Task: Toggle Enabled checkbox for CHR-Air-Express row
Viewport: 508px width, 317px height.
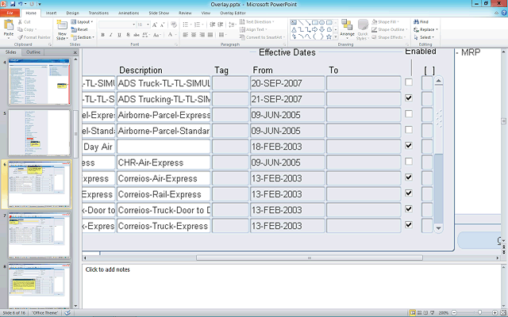Action: tap(408, 162)
